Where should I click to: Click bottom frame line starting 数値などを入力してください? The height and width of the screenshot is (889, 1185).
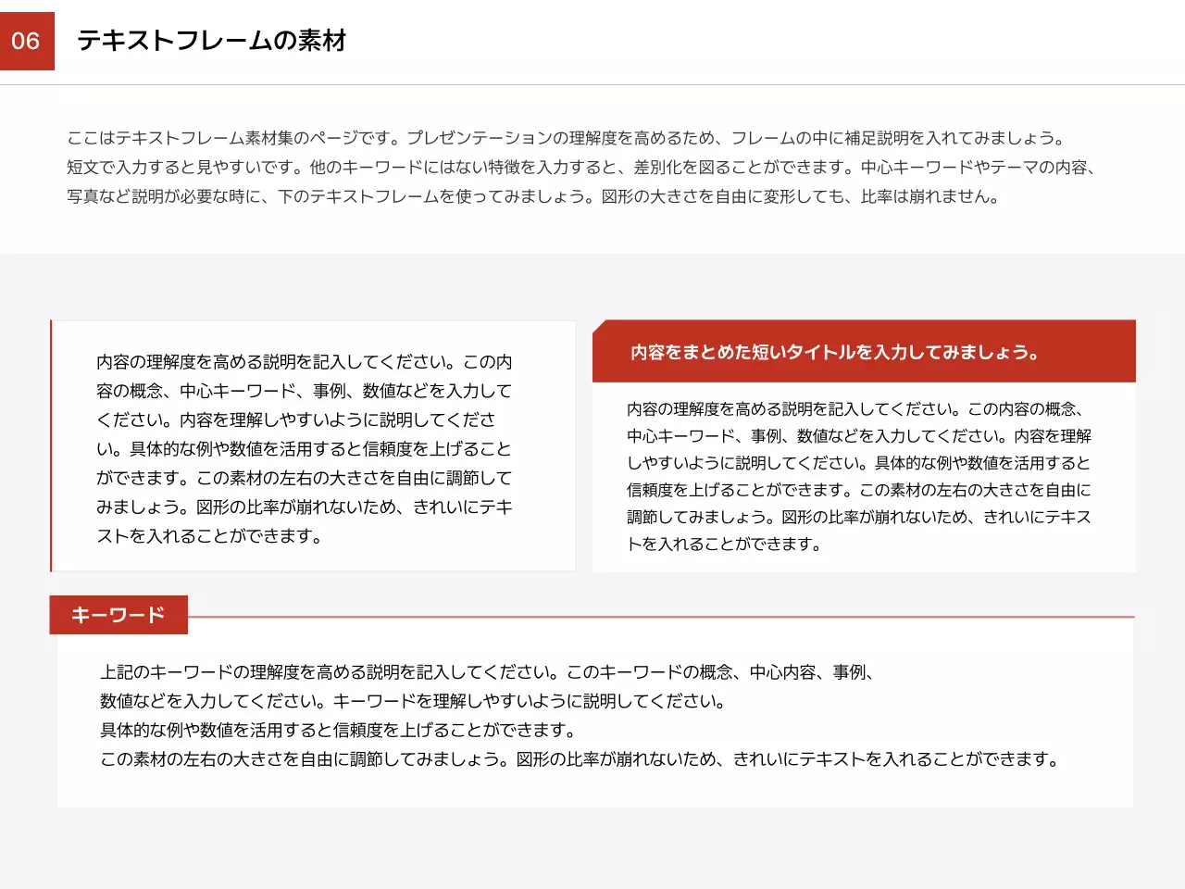tap(413, 701)
